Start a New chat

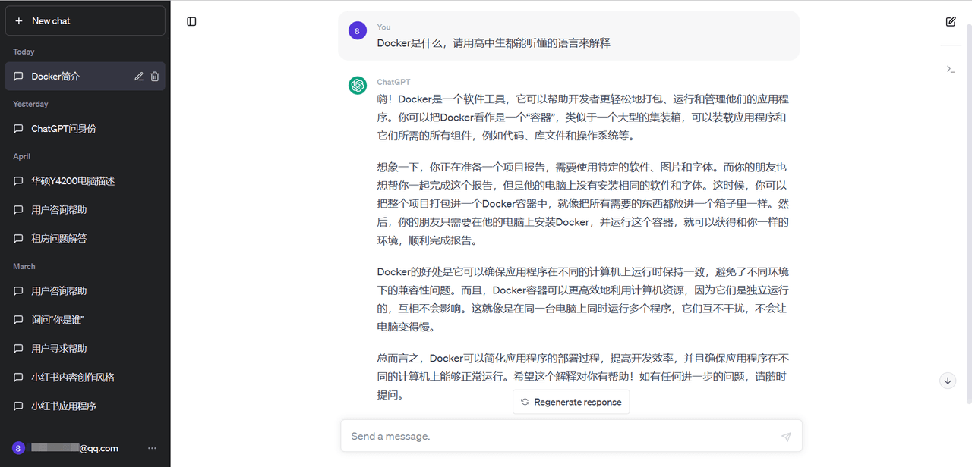[x=85, y=21]
